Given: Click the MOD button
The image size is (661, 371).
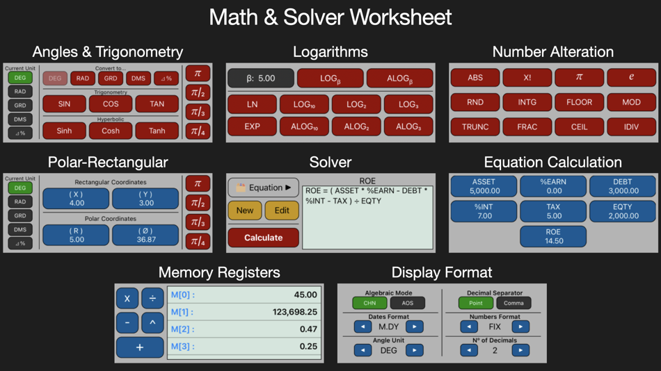Looking at the screenshot, I should coord(631,102).
